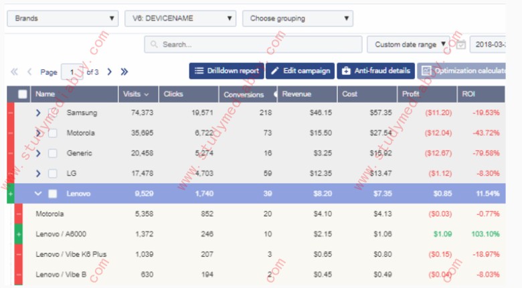This screenshot has height=288, width=522.
Task: Sort by Cost column header
Action: click(x=367, y=94)
